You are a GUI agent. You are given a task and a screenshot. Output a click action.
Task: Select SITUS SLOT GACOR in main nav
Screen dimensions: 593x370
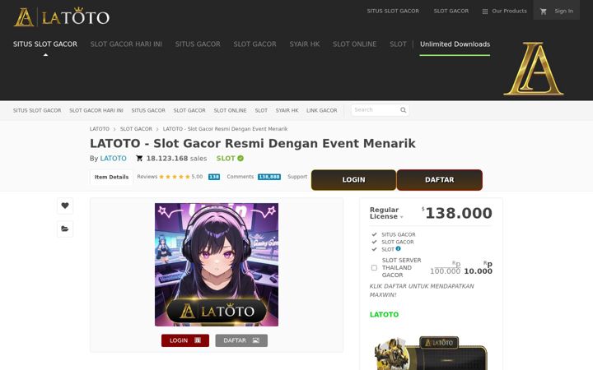[x=45, y=44]
